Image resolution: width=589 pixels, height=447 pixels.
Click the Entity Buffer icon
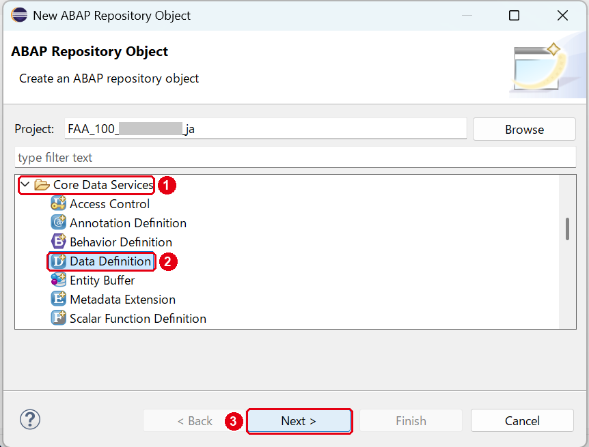[58, 280]
